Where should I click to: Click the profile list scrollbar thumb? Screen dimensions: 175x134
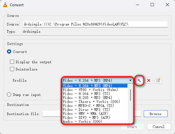130,95
